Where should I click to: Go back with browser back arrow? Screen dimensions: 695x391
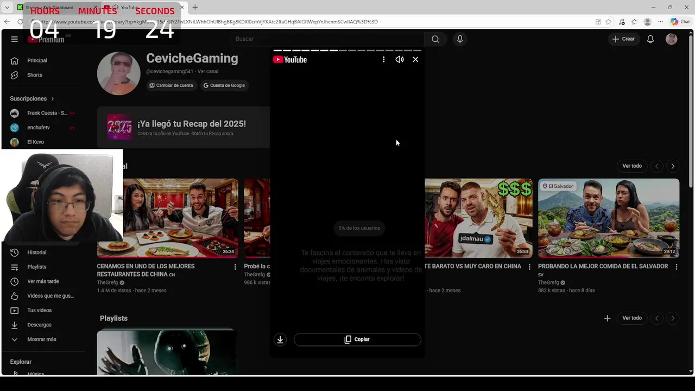(x=7, y=22)
